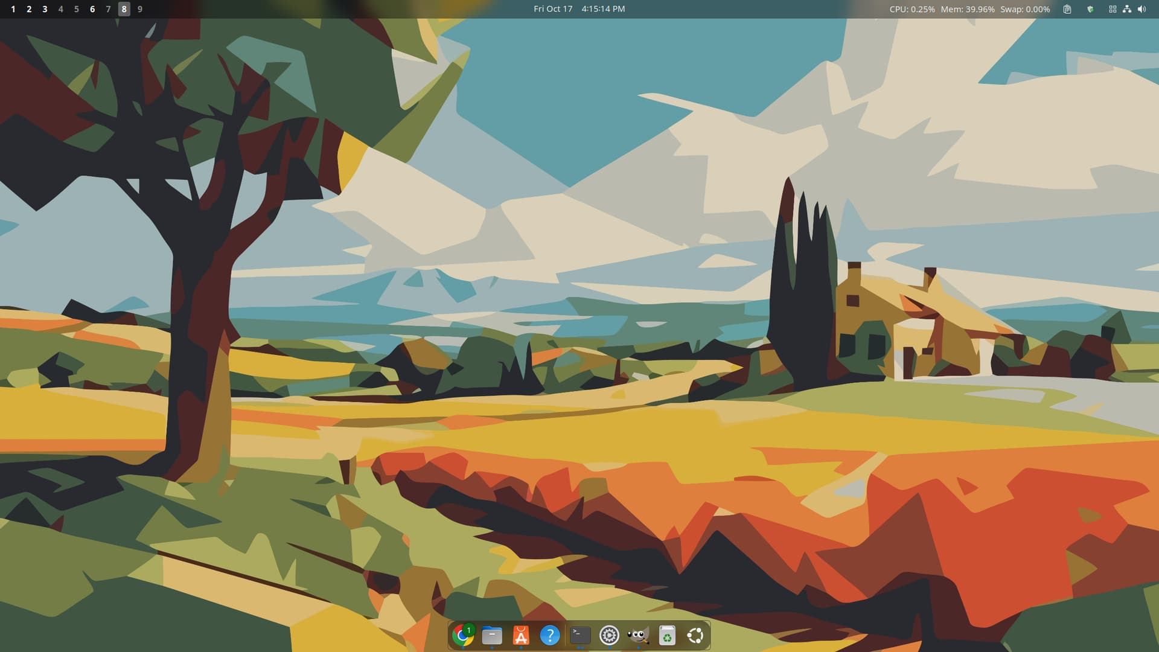The height and width of the screenshot is (652, 1159).
Task: Click the CPU usage indicator
Action: 912,9
